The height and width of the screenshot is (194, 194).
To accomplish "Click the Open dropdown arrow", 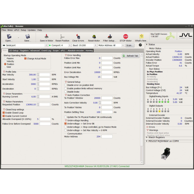I will [x=18, y=38].
